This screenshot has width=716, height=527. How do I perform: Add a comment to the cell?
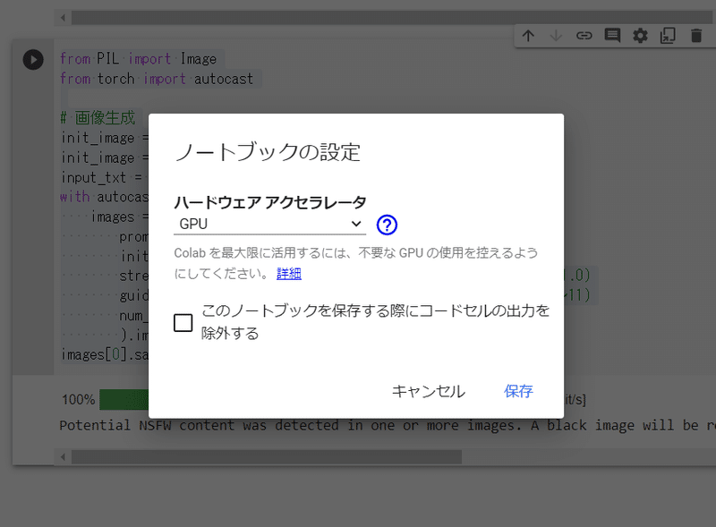(612, 36)
